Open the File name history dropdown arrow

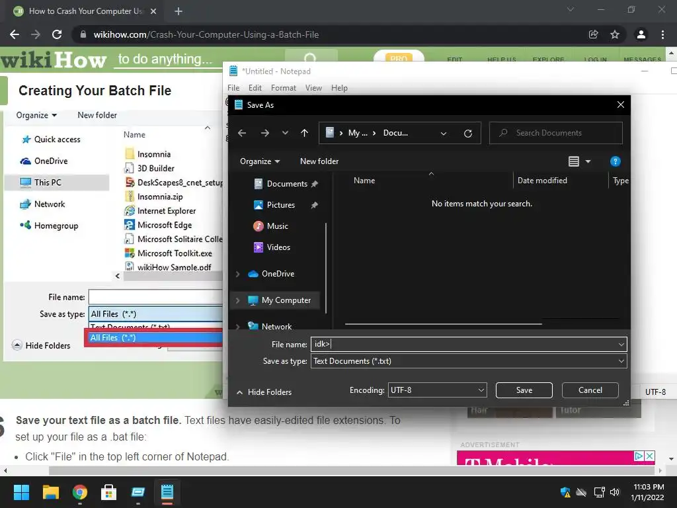tap(621, 344)
